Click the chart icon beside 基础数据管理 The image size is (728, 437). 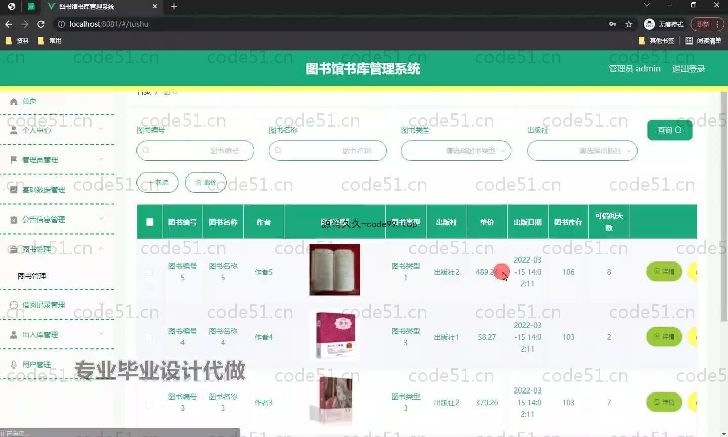pos(14,190)
